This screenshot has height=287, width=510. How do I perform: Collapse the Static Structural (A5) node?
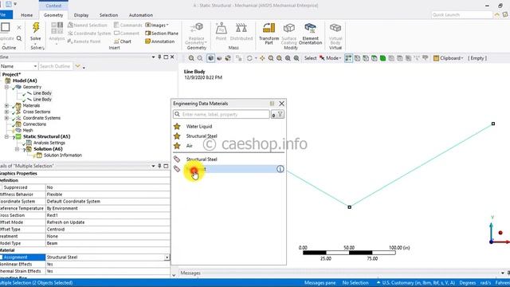(x=6, y=136)
